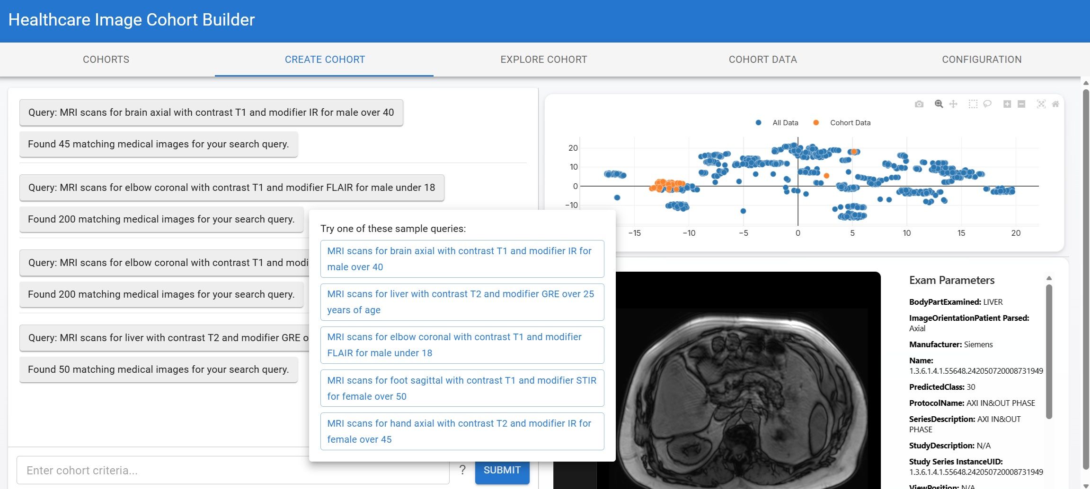
Task: Click the cohort criteria input field
Action: point(189,470)
